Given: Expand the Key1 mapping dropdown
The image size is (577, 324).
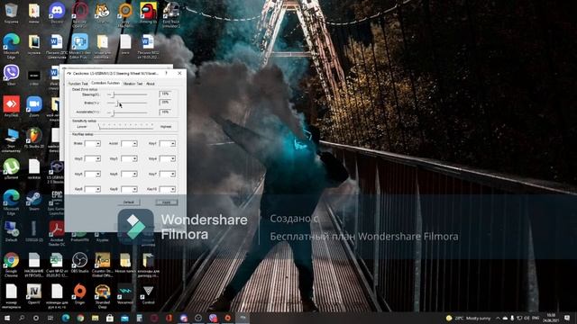Looking at the screenshot, I should pyautogui.click(x=168, y=144).
